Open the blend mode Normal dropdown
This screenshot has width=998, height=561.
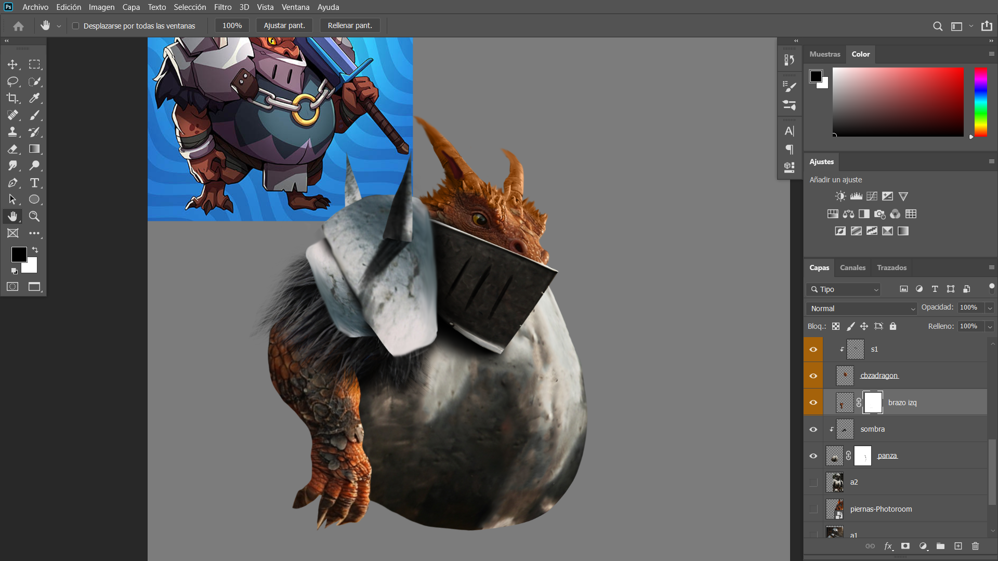[861, 309]
